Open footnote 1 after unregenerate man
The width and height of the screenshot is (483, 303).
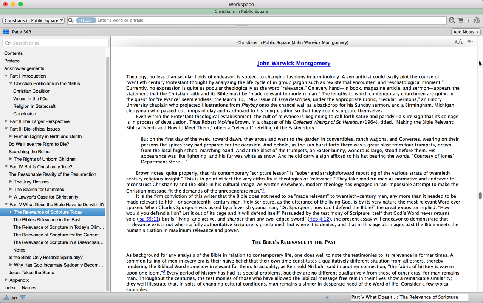pyautogui.click(x=263, y=190)
